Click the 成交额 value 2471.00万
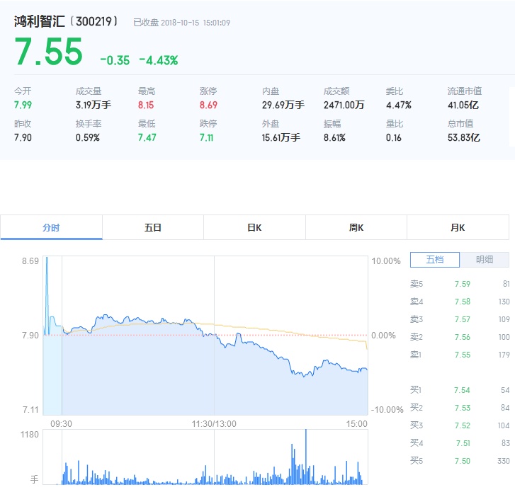Image resolution: width=515 pixels, height=492 pixels. [x=344, y=105]
